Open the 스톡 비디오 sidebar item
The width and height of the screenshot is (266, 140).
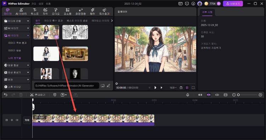17,87
